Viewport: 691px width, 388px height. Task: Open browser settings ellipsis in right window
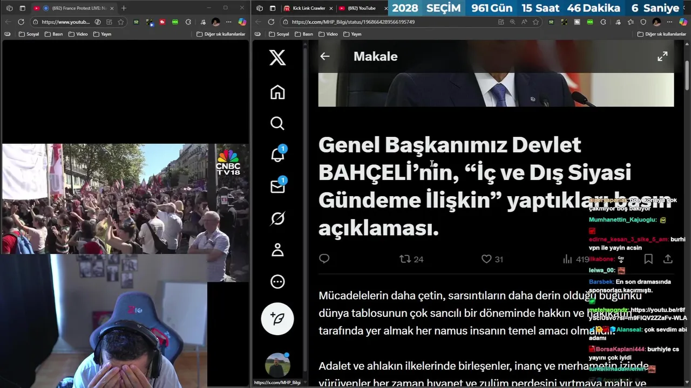click(670, 22)
